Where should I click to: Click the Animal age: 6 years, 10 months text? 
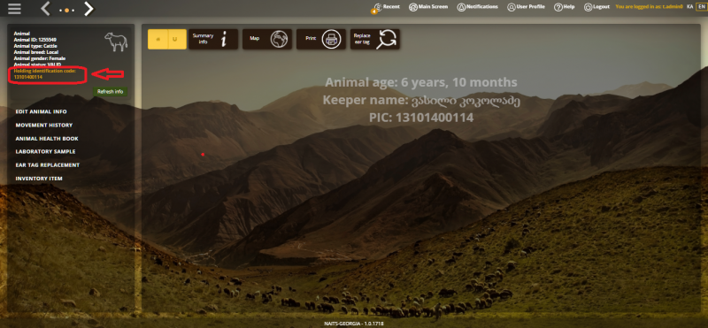421,82
